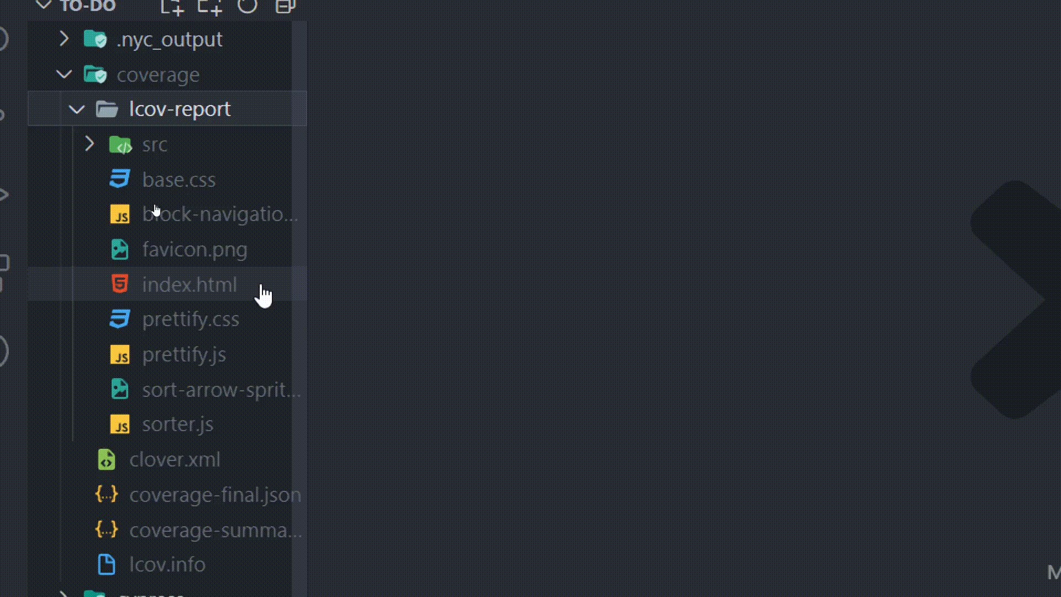Click the XML icon for clover.xml
The image size is (1061, 597).
click(107, 458)
